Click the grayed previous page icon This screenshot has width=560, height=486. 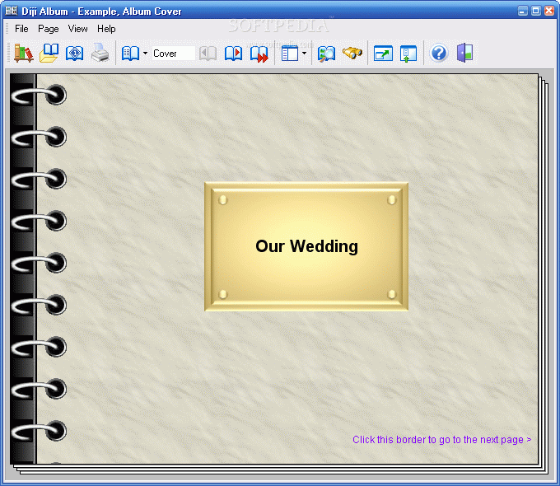(x=208, y=54)
